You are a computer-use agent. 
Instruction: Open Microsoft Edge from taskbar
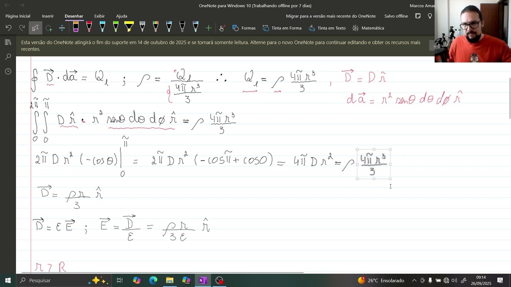tap(153, 280)
